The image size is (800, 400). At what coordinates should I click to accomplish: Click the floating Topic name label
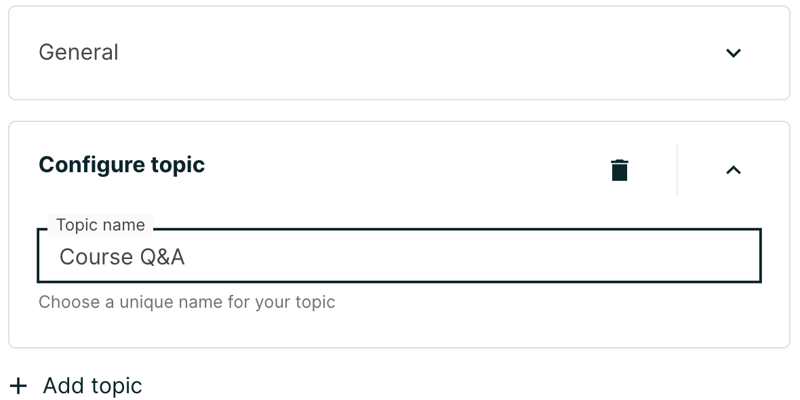tap(100, 225)
